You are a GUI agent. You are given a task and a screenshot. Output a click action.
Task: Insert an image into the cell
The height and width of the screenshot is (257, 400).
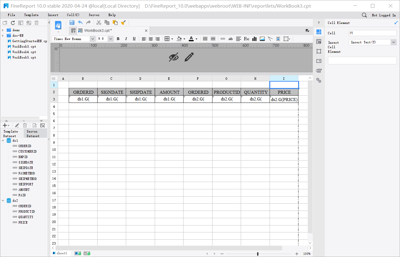coord(262,39)
